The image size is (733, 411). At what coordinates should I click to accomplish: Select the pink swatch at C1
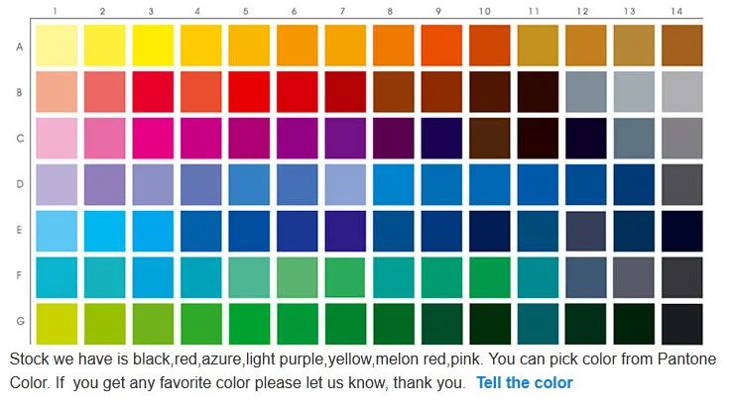pos(57,138)
